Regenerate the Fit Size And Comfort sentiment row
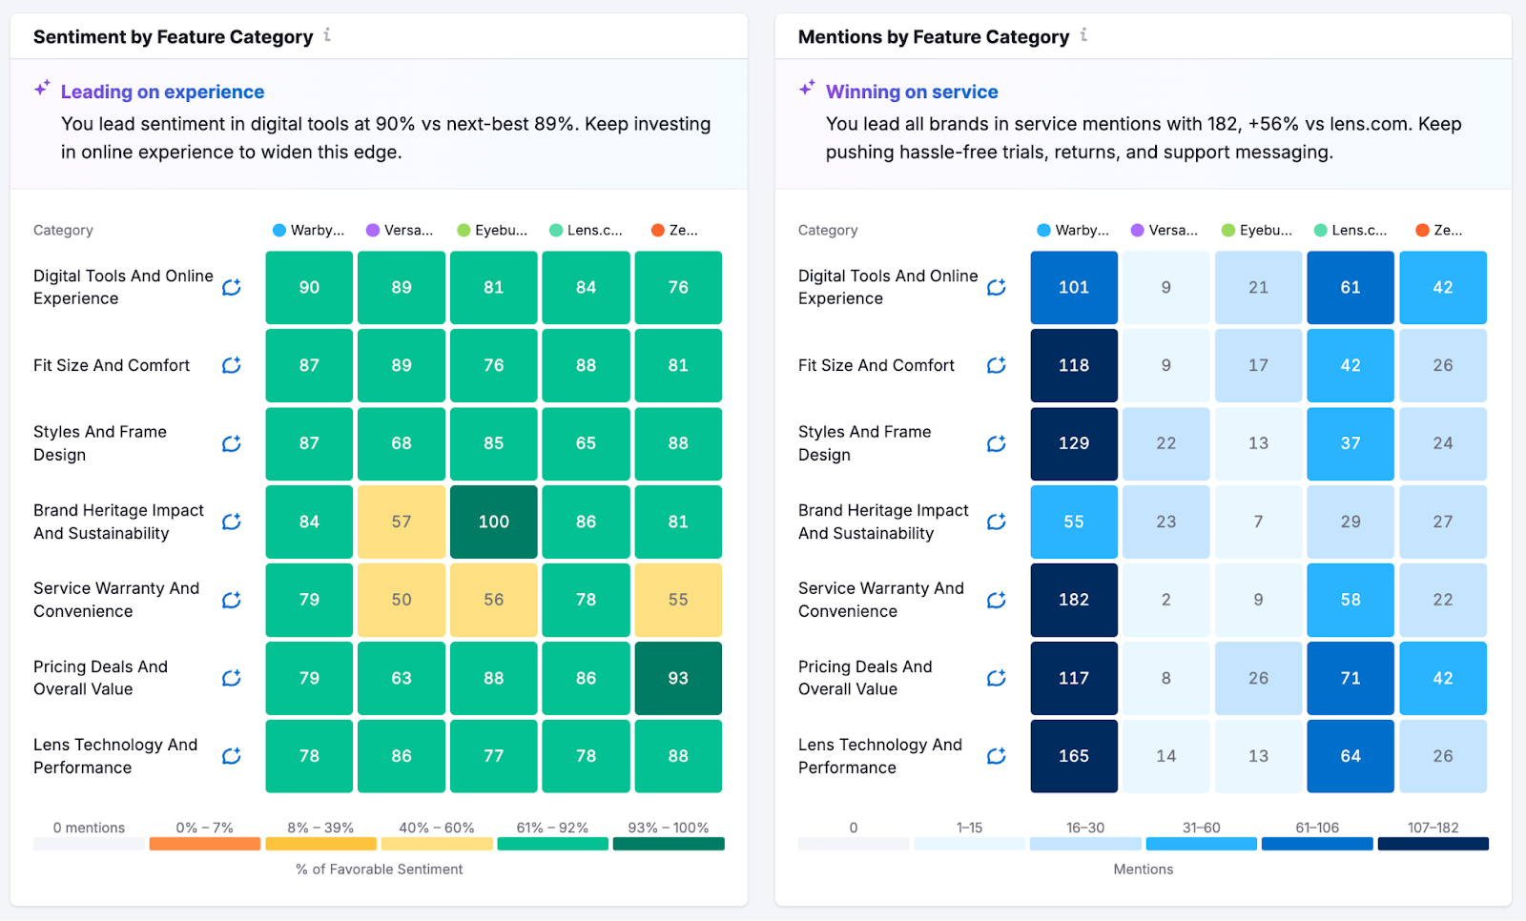Screen dimensions: 1526x921 (231, 365)
